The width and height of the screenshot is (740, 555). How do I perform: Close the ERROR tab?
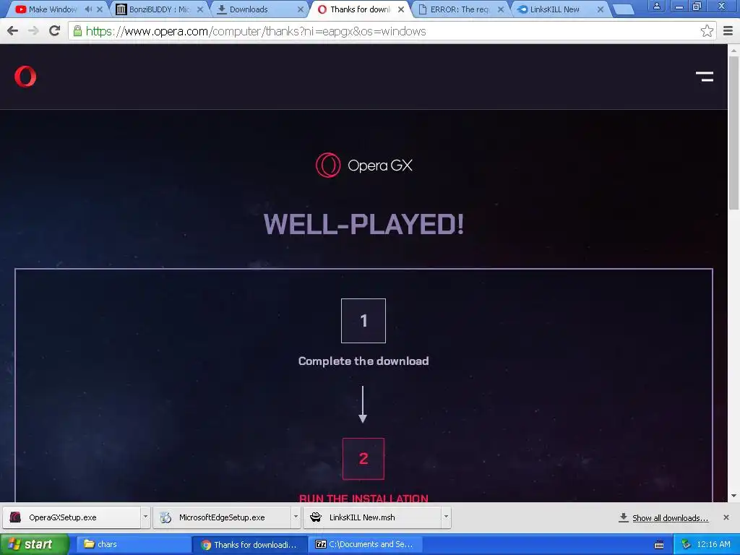pos(501,9)
